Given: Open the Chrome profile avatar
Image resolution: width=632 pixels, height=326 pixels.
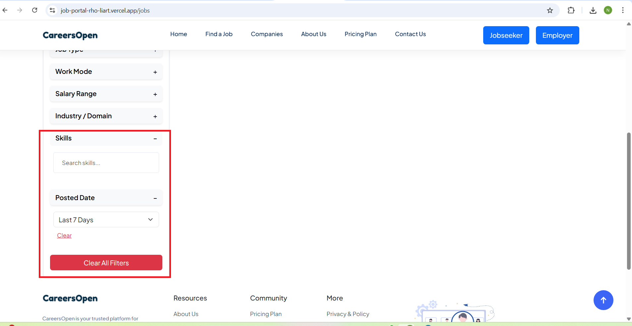Looking at the screenshot, I should (608, 11).
